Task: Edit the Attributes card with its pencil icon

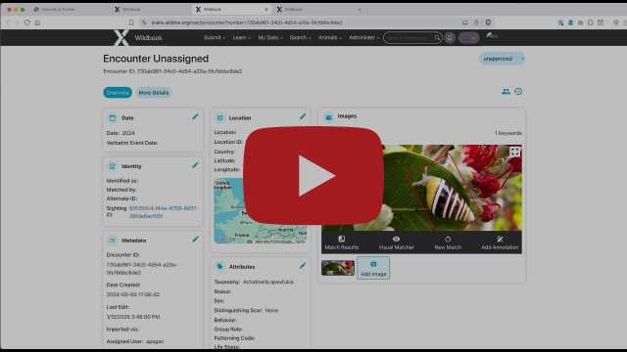Action: [303, 265]
